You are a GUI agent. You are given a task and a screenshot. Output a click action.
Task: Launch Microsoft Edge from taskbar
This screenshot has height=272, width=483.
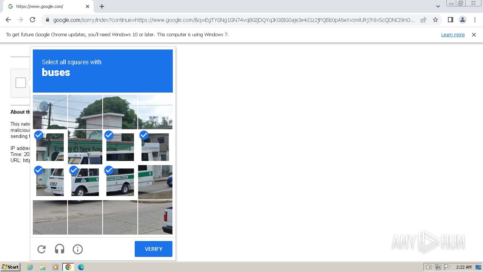tap(81, 267)
